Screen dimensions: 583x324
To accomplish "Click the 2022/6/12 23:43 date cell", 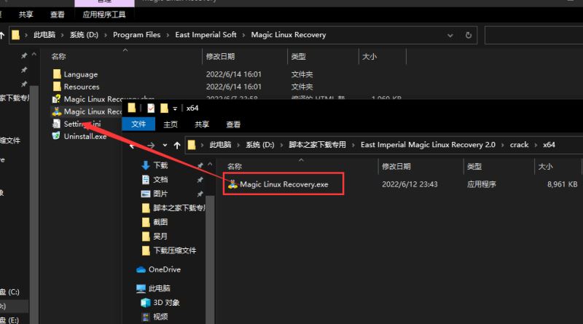I will pyautogui.click(x=410, y=184).
